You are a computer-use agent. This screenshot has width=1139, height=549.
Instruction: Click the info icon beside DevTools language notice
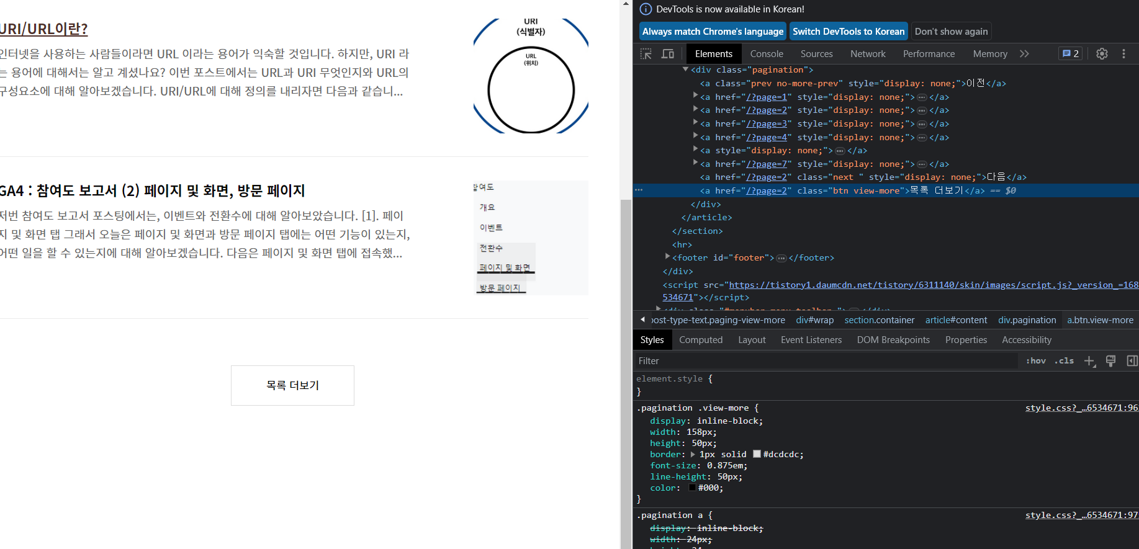pos(646,9)
